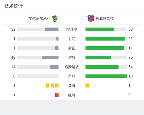The height and width of the screenshot is (115, 144).
Task: Click the 红牌 stat label
Action: tap(72, 95)
